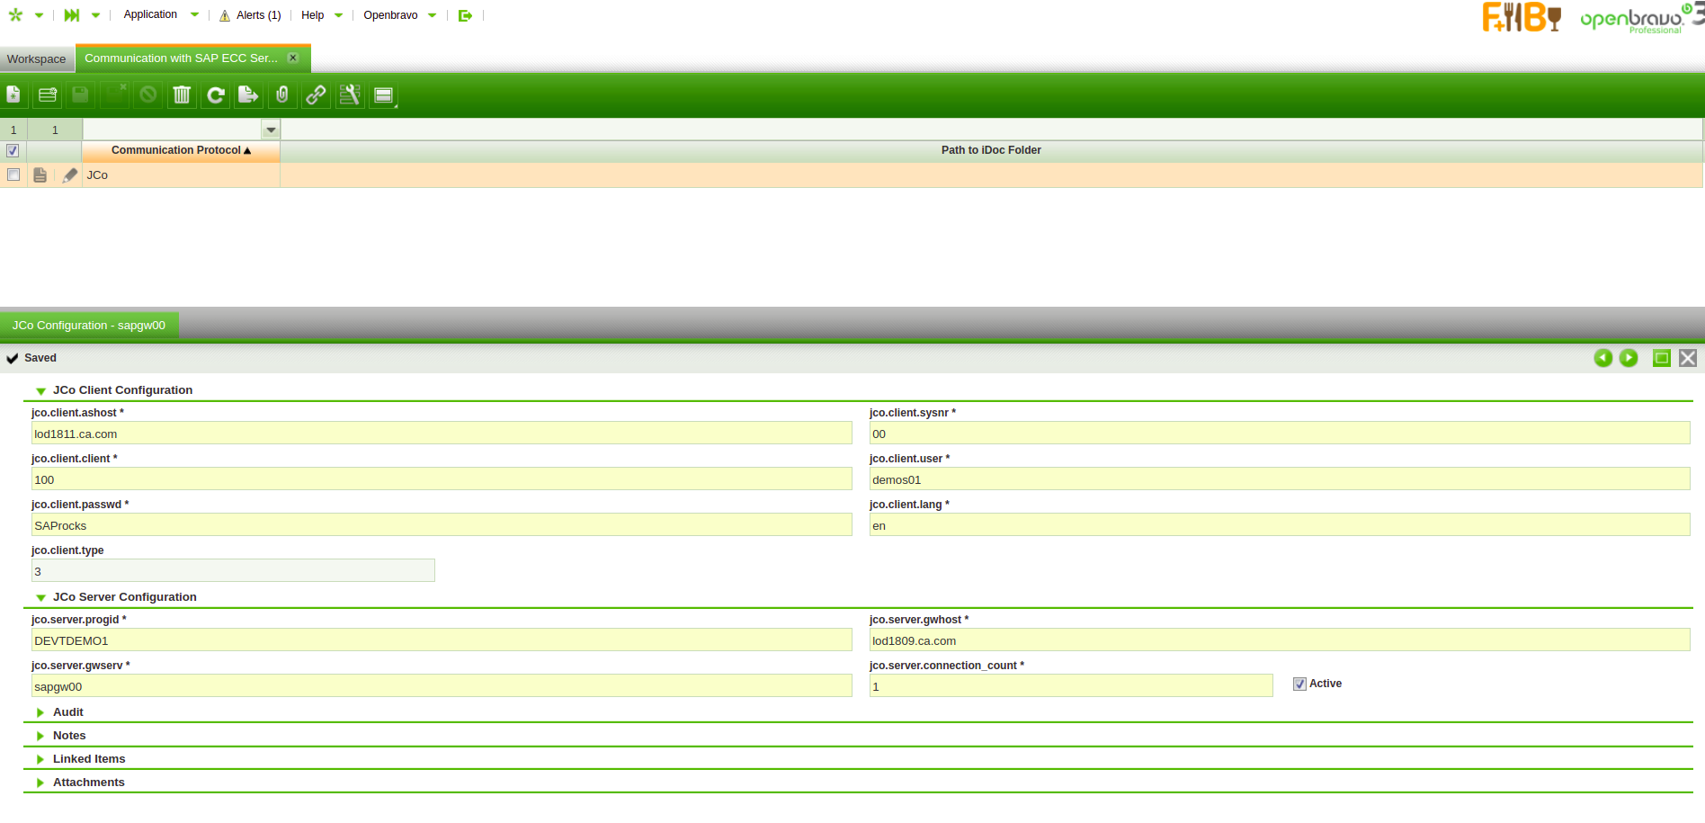Go to next record with right arrow

point(1629,358)
